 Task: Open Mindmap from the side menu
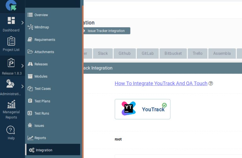pyautogui.click(x=41, y=27)
